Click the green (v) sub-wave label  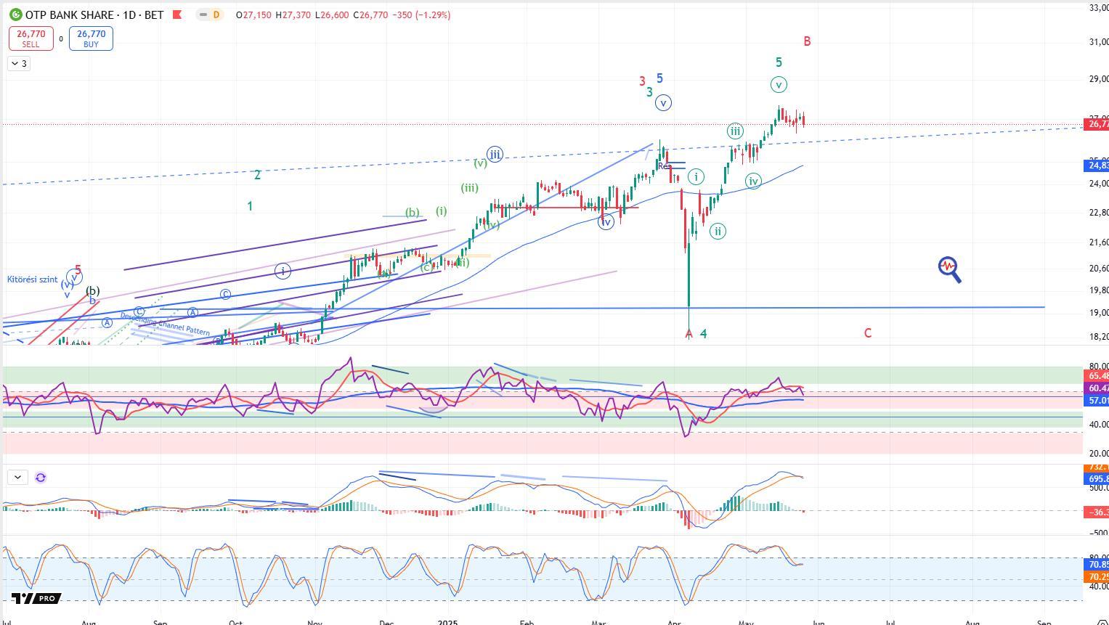click(480, 163)
